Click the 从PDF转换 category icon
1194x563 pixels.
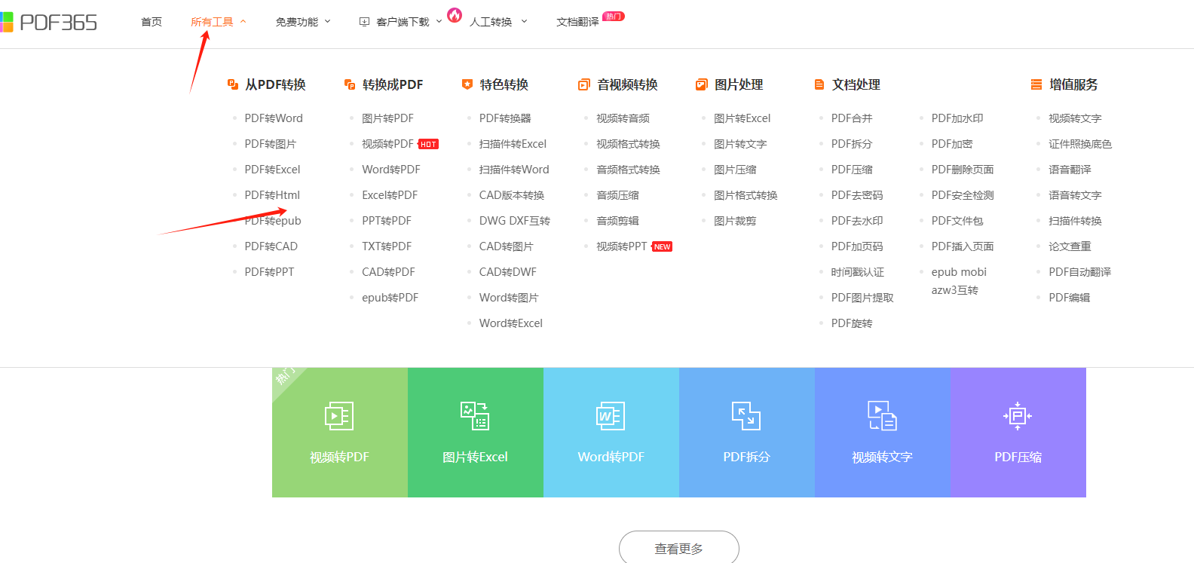(233, 84)
